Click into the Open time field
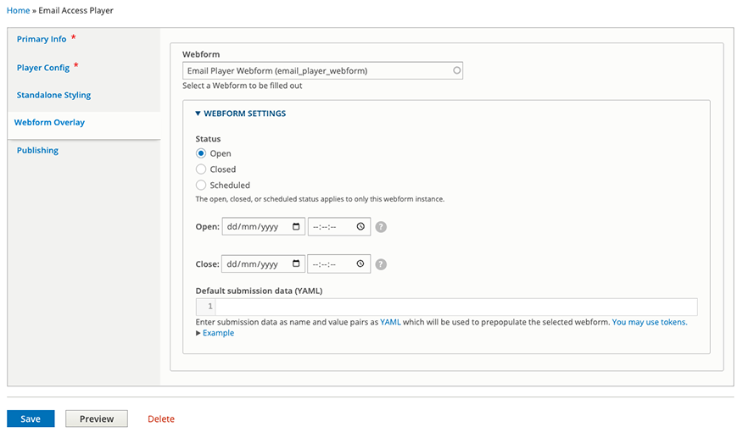Viewport: 743px width, 438px height. [x=339, y=226]
